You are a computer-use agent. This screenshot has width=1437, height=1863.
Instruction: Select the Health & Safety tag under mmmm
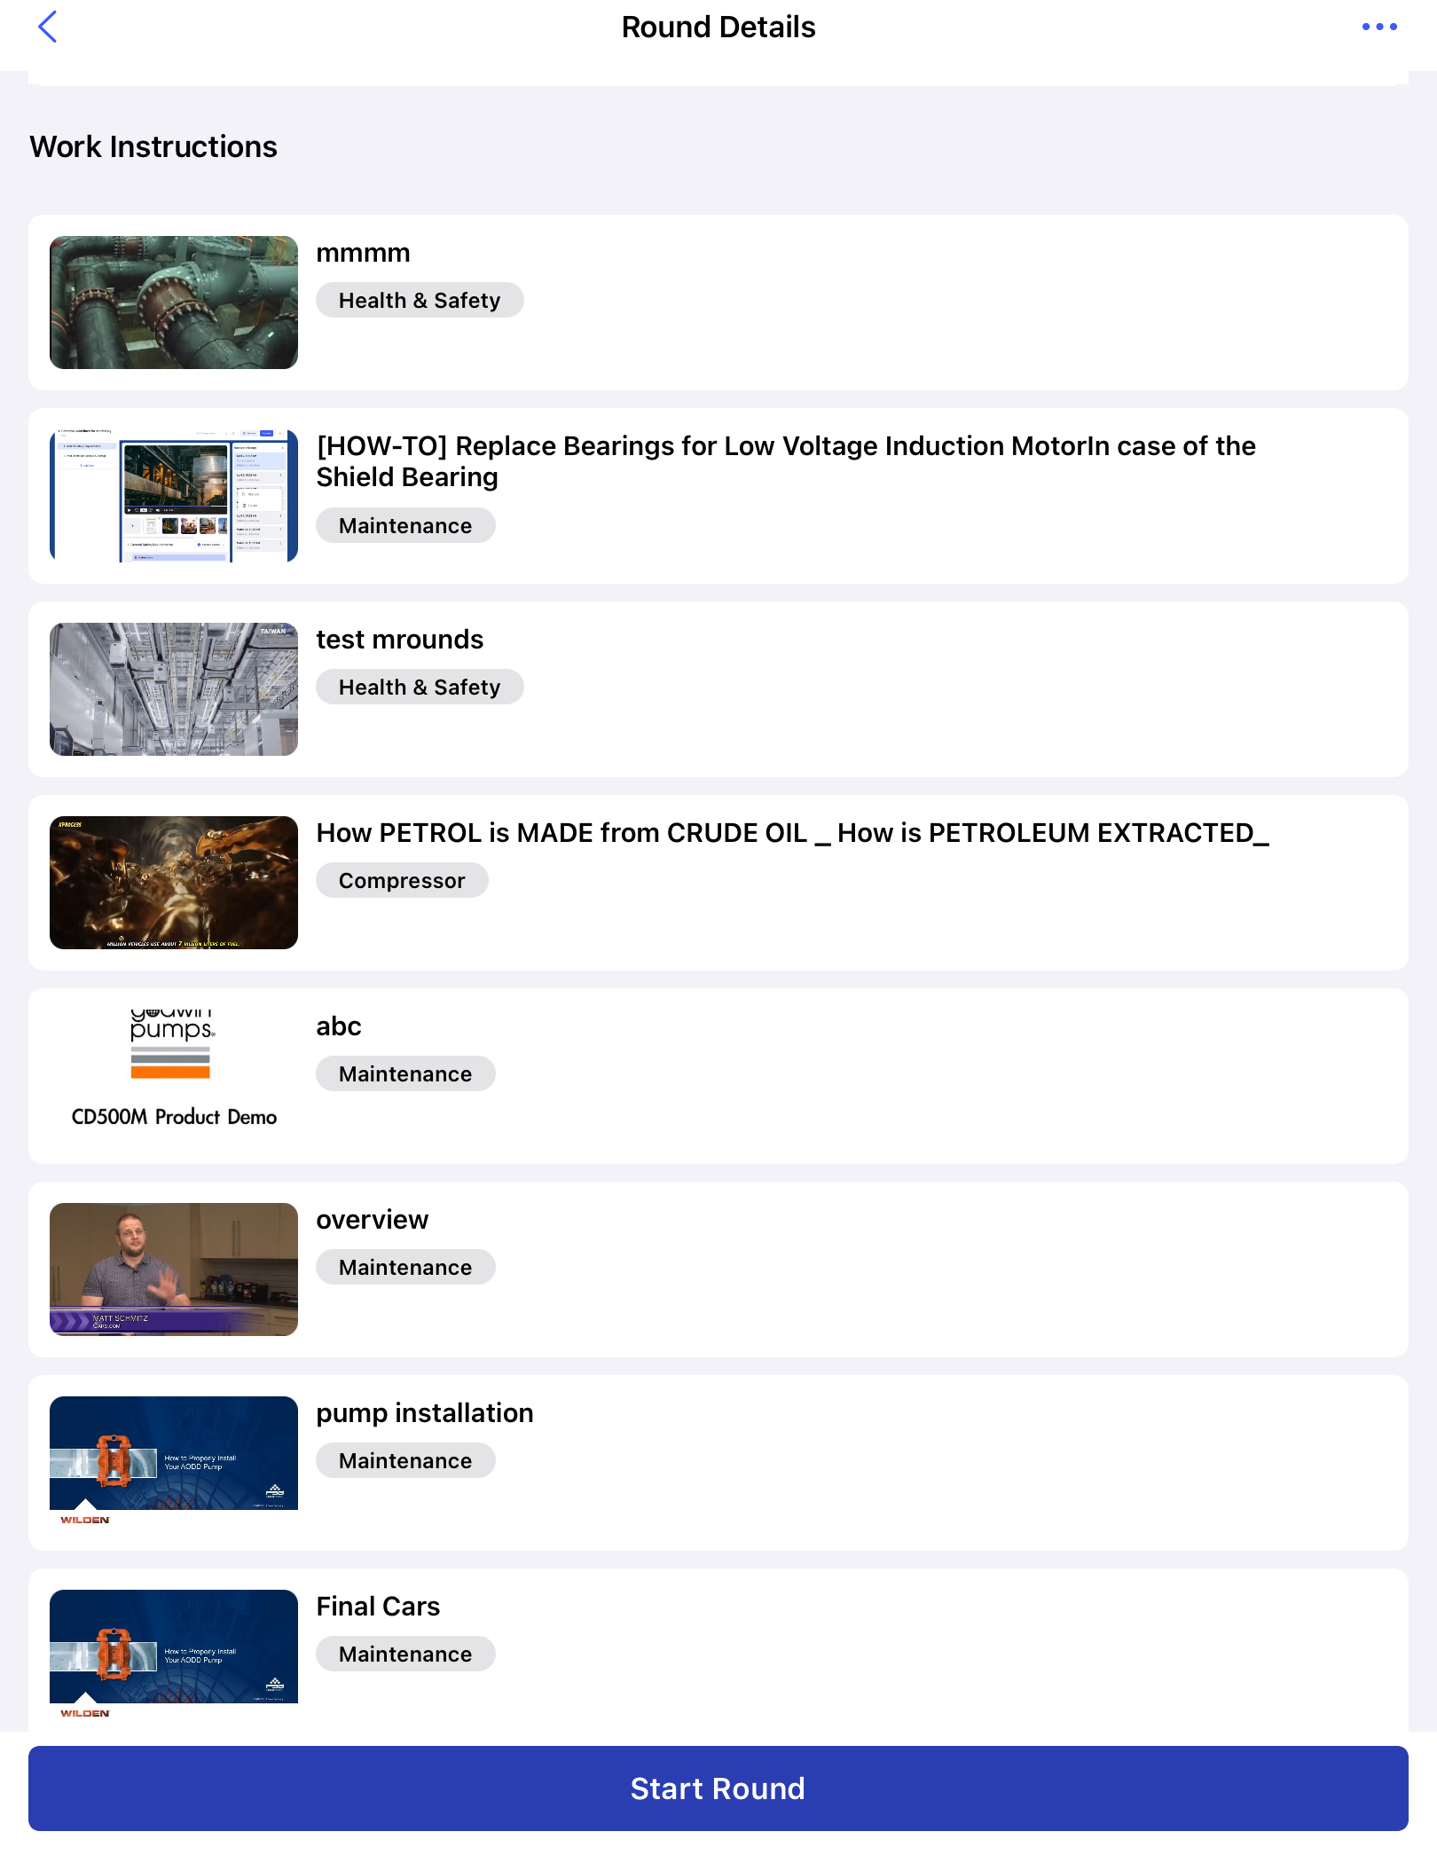[x=420, y=300]
